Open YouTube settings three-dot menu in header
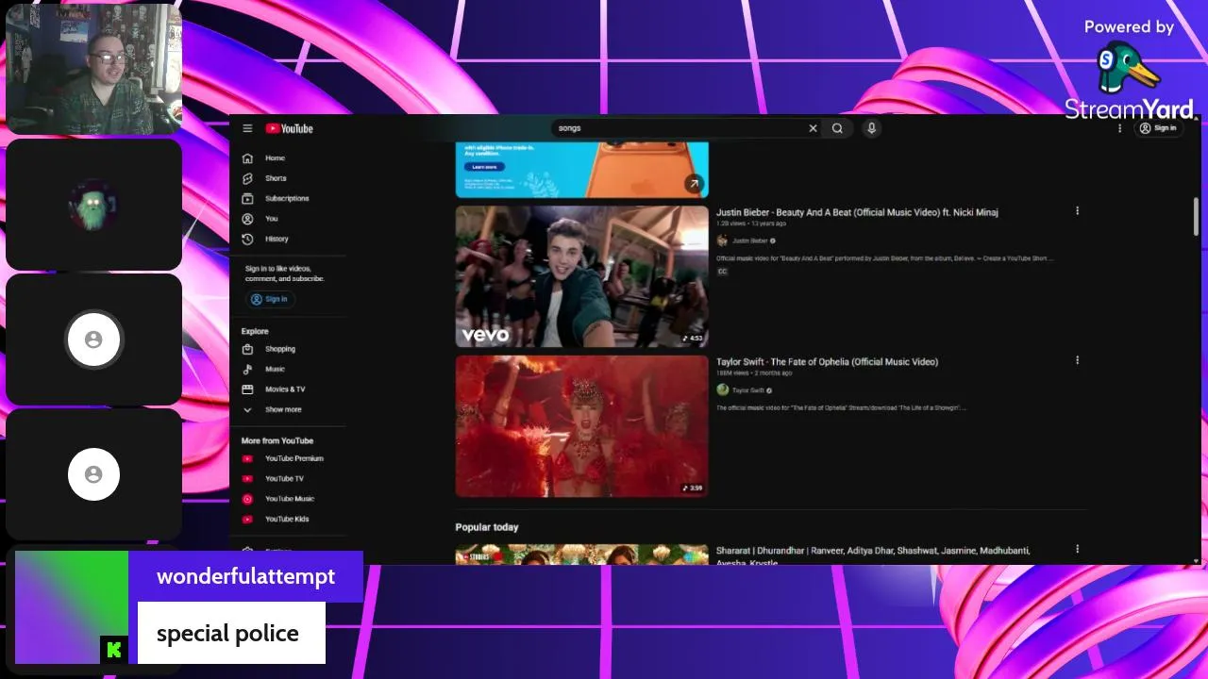 (1120, 128)
